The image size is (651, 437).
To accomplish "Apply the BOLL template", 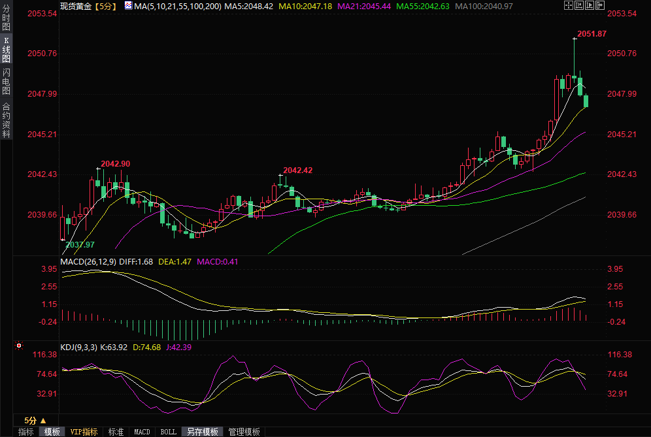I will [x=168, y=432].
